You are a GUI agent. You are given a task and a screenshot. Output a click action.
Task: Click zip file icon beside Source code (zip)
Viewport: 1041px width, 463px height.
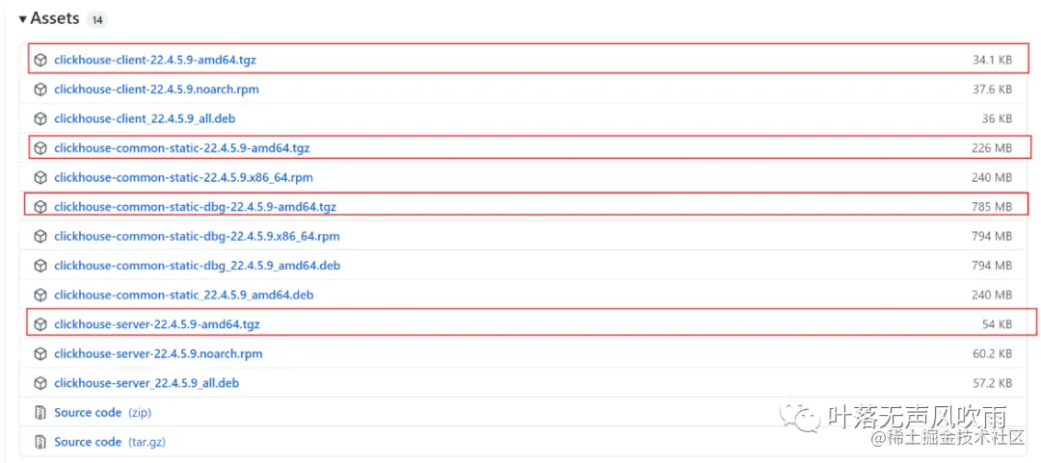40,413
